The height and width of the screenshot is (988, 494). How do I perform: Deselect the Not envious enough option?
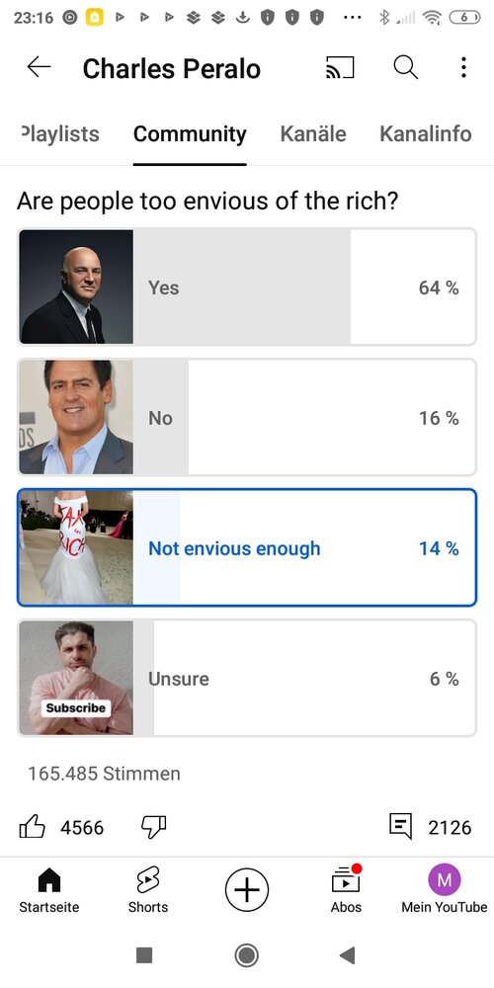point(247,547)
